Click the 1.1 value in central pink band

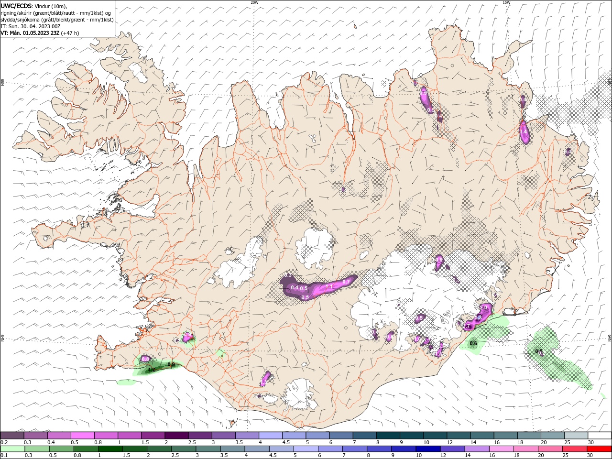329,287
